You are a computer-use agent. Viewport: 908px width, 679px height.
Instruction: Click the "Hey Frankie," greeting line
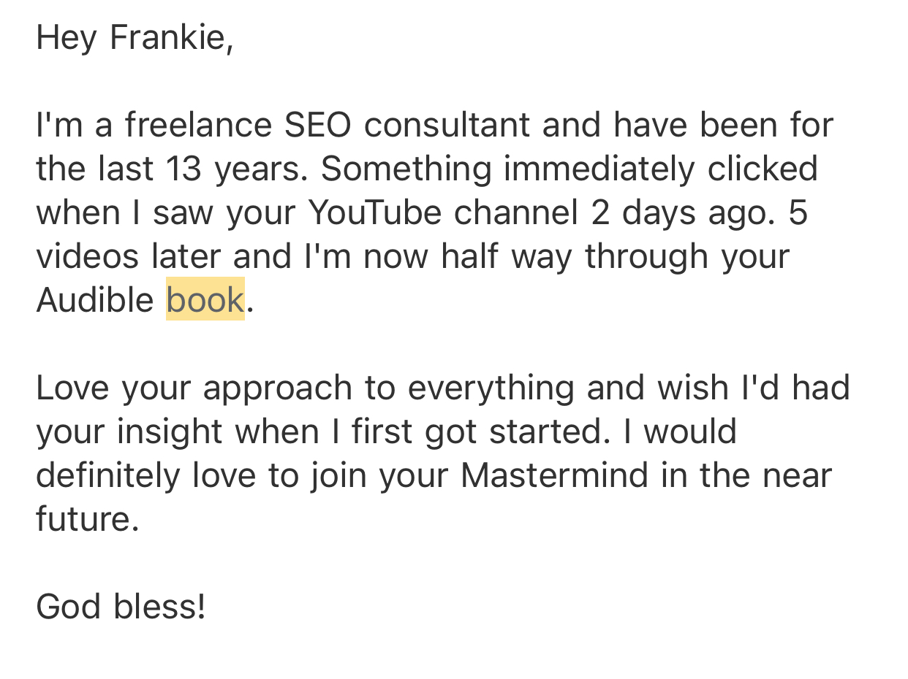[x=135, y=37]
